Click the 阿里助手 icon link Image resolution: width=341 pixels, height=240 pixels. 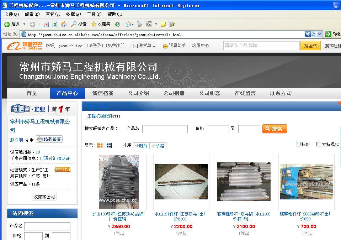[175, 46]
